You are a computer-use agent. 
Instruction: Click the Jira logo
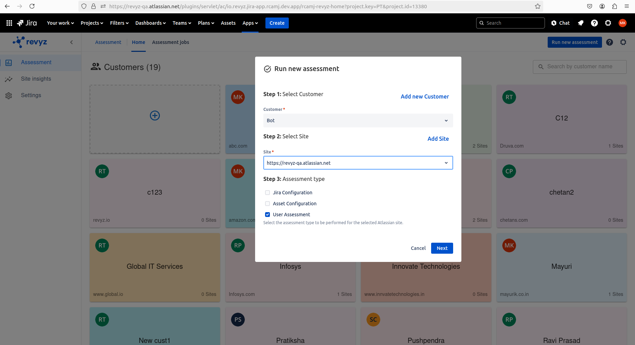27,23
